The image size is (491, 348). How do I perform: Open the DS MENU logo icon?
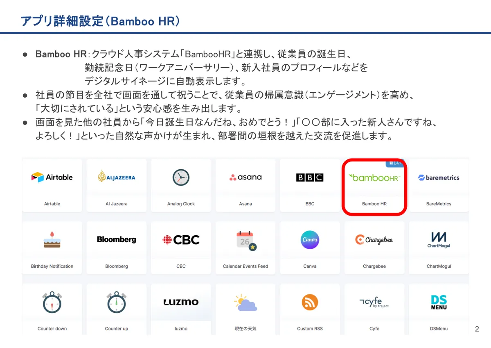point(439,303)
